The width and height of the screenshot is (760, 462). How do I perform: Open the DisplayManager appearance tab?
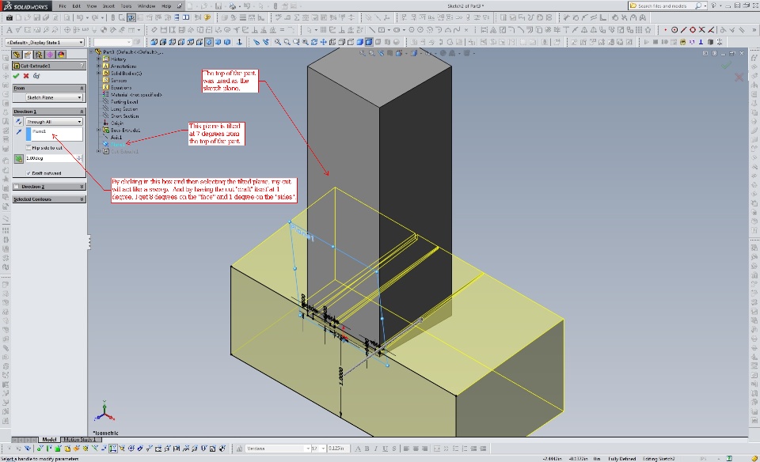[x=61, y=55]
